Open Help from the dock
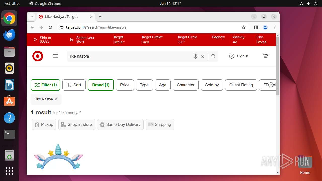Screen dimensions: 322x181 point(9,118)
